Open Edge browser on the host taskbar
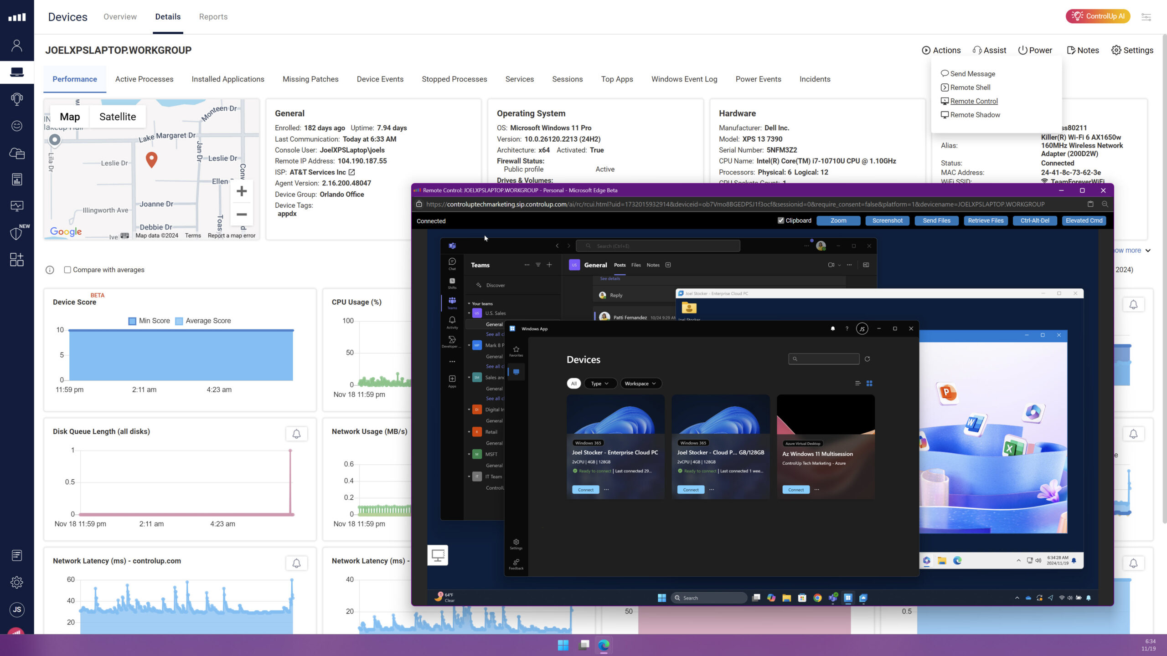The image size is (1167, 656). [604, 645]
